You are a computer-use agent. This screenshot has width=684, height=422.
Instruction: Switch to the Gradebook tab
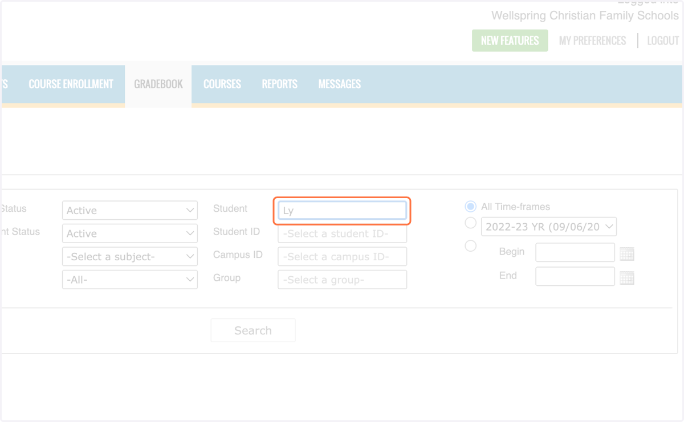[158, 84]
